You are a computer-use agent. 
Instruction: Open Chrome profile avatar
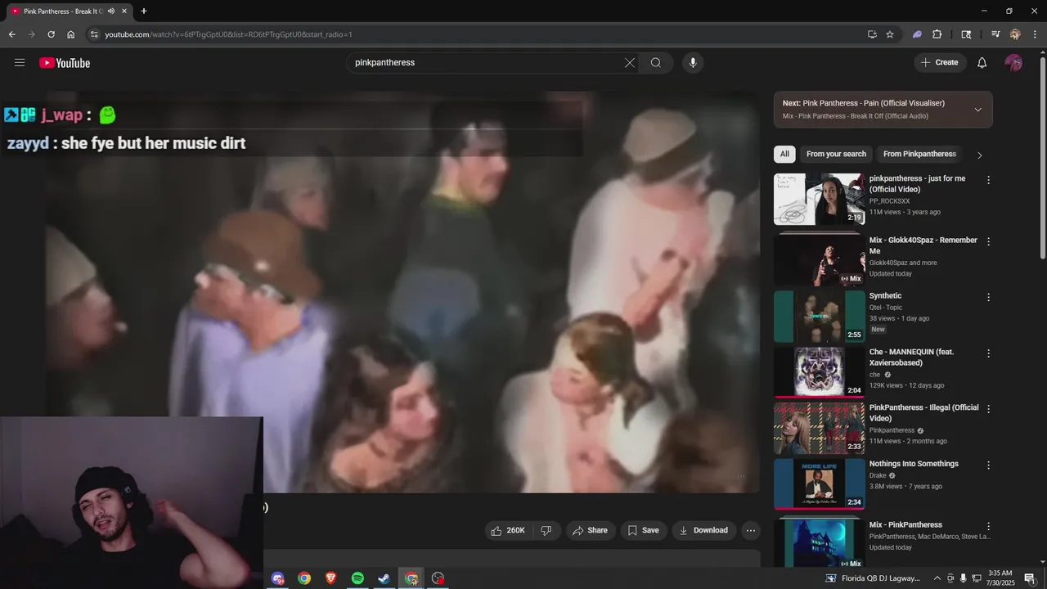click(1015, 34)
